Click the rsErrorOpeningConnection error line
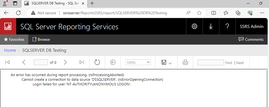269x107 pixels. pos(92,79)
